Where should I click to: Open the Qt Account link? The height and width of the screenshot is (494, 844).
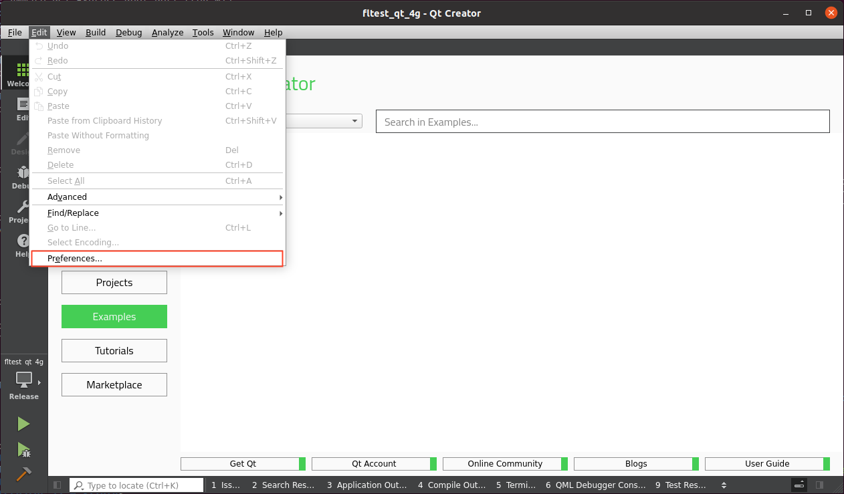pyautogui.click(x=374, y=463)
